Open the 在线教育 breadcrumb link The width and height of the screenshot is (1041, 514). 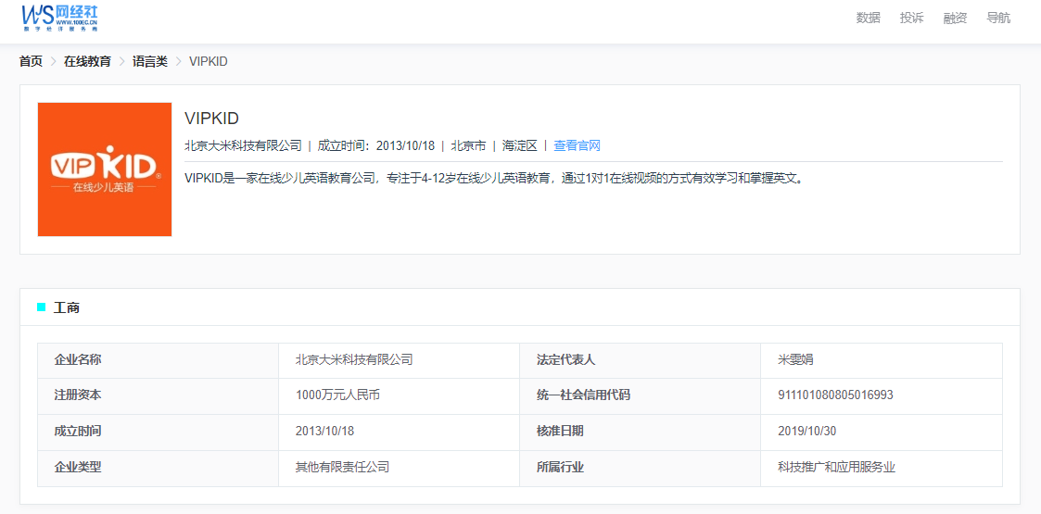point(87,61)
